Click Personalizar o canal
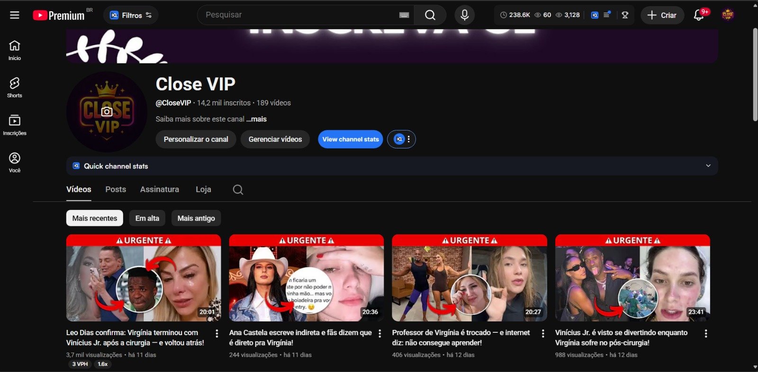The image size is (758, 372). coord(196,139)
